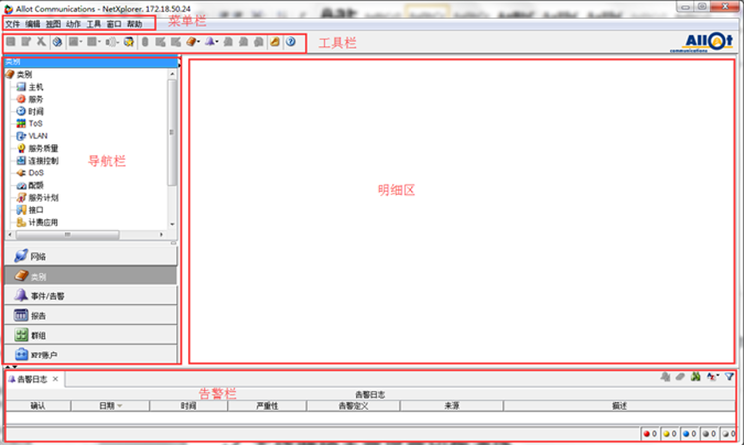Click the 来源 column header
This screenshot has height=445, width=744.
pos(452,405)
